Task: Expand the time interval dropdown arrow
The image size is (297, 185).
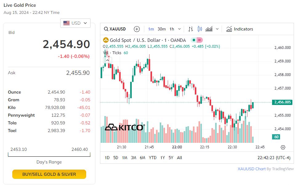Action: [180, 29]
